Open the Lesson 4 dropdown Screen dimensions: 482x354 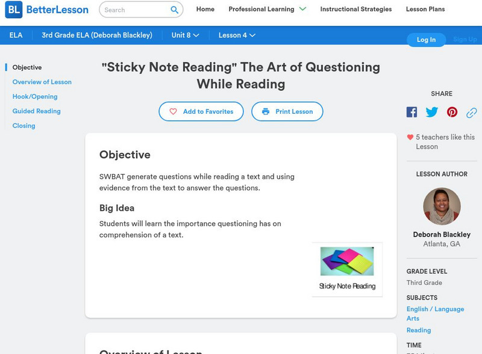[237, 36]
